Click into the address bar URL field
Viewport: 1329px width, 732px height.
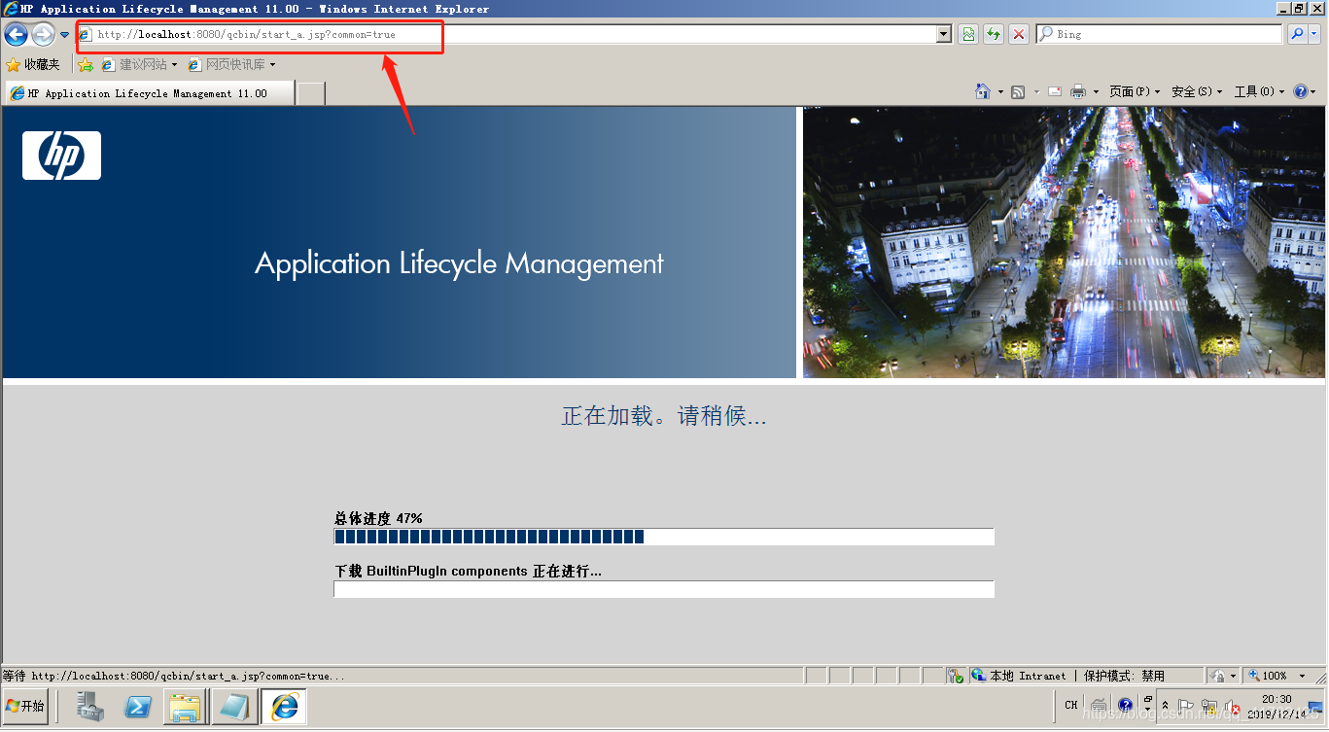(x=506, y=35)
